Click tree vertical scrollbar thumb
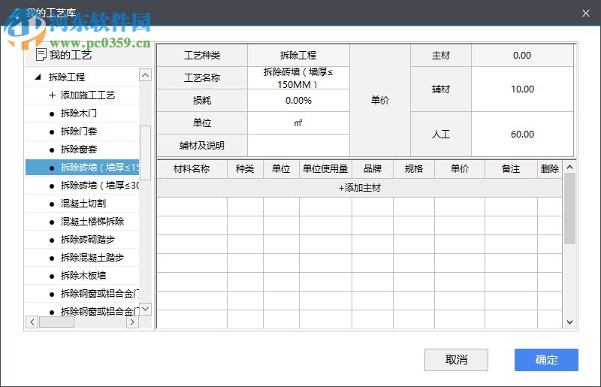 coord(145,153)
